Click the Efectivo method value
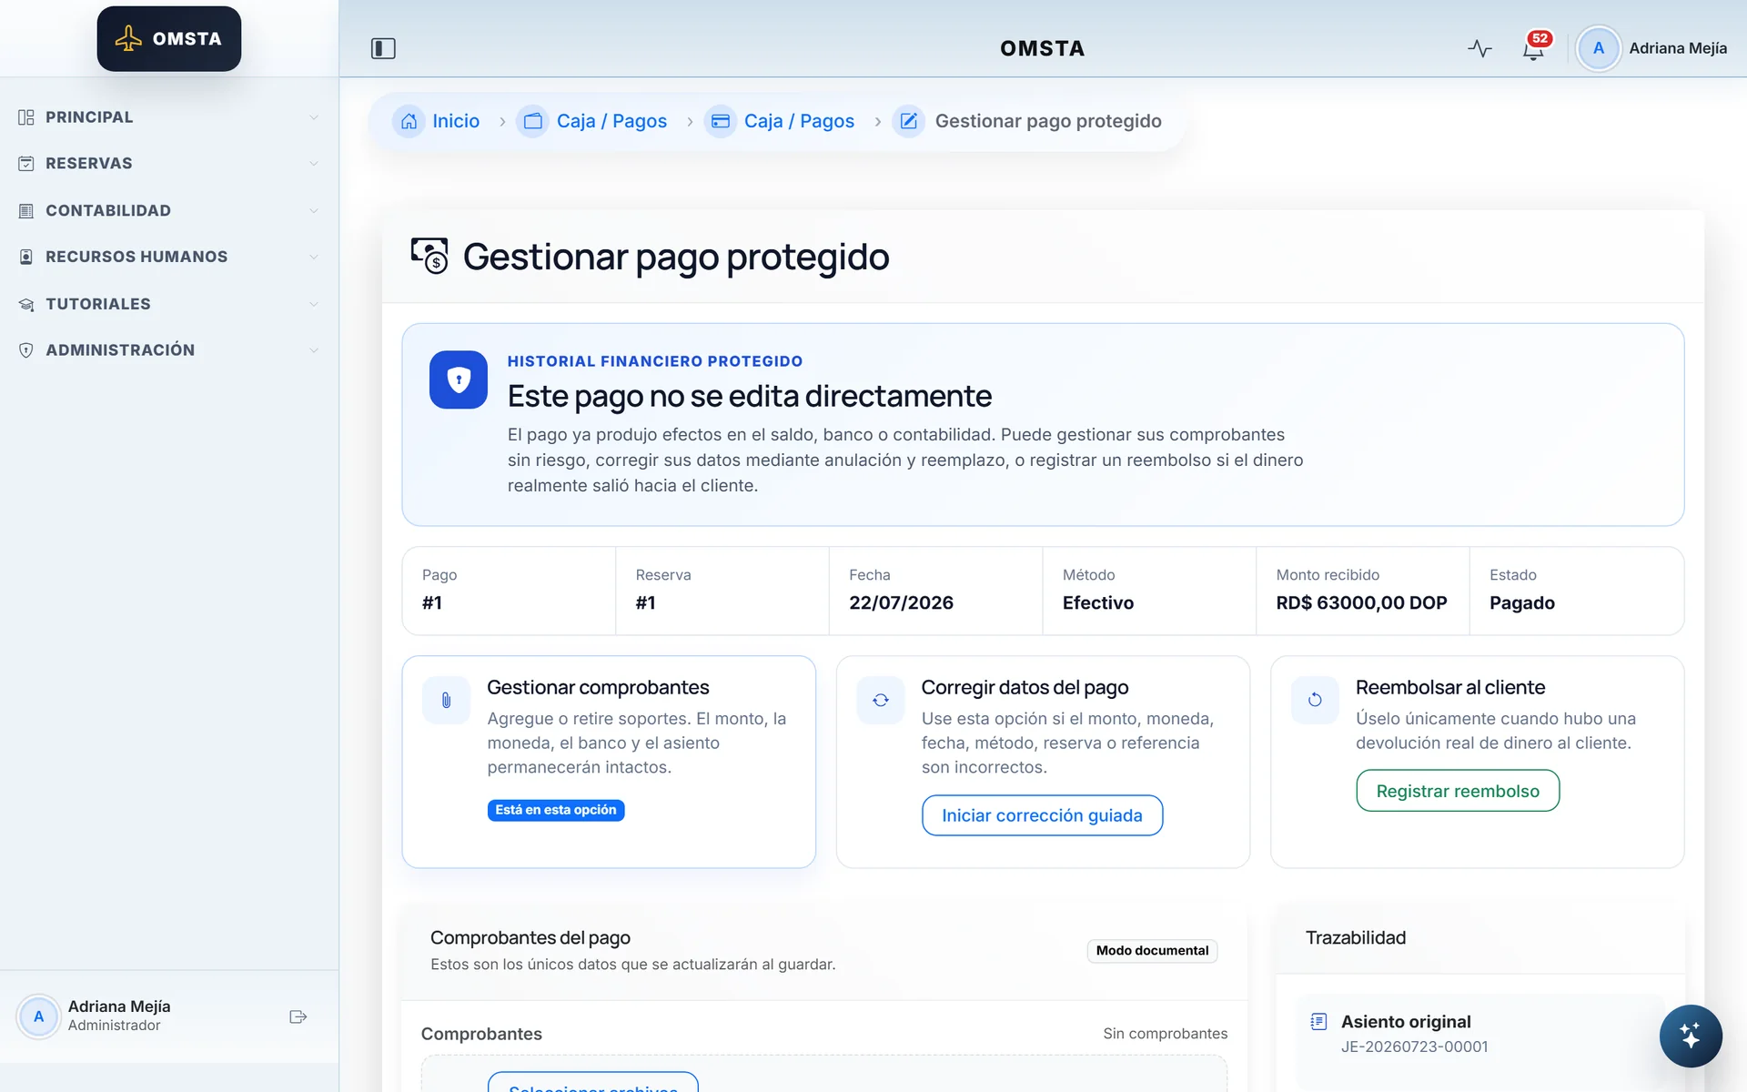Screen dimensions: 1747x1092 coord(1098,602)
